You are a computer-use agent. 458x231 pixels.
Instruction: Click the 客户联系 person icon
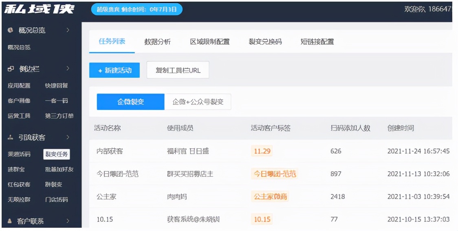tap(10, 221)
